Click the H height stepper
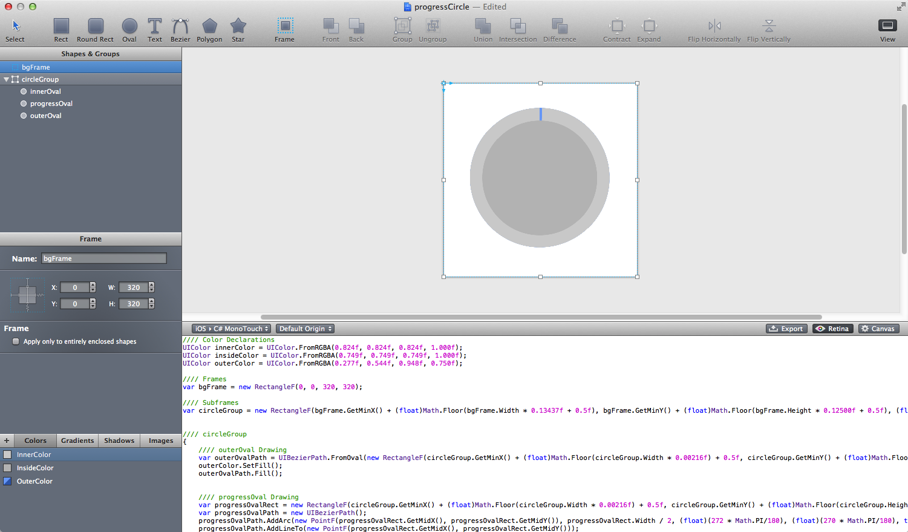This screenshot has width=908, height=532. click(151, 304)
